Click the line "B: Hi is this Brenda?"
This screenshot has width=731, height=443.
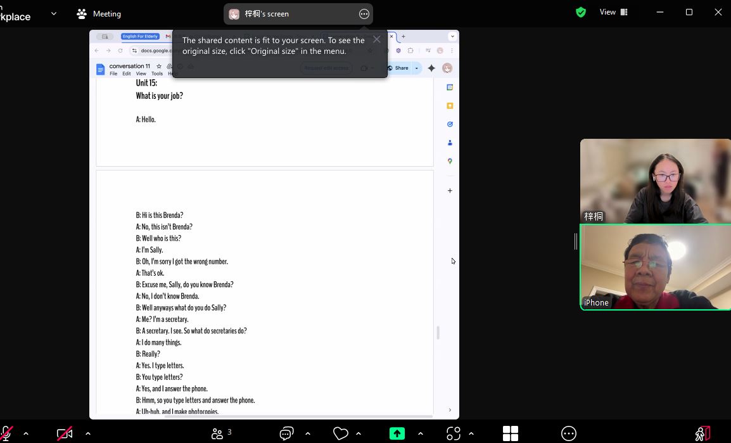coord(160,215)
